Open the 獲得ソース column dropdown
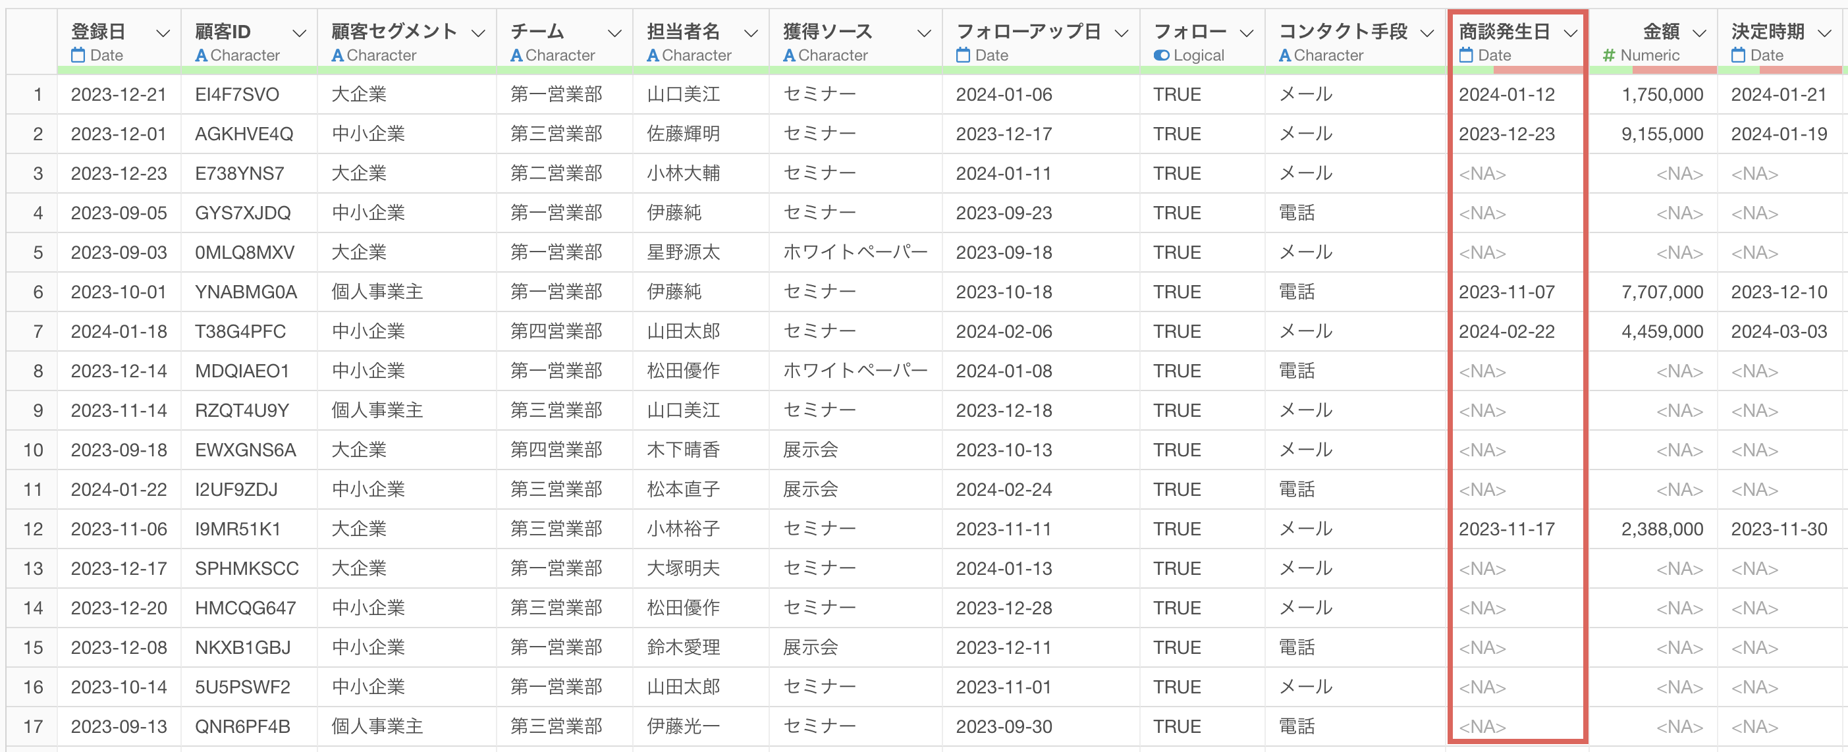Screen dimensions: 1848x752 pyautogui.click(x=924, y=33)
